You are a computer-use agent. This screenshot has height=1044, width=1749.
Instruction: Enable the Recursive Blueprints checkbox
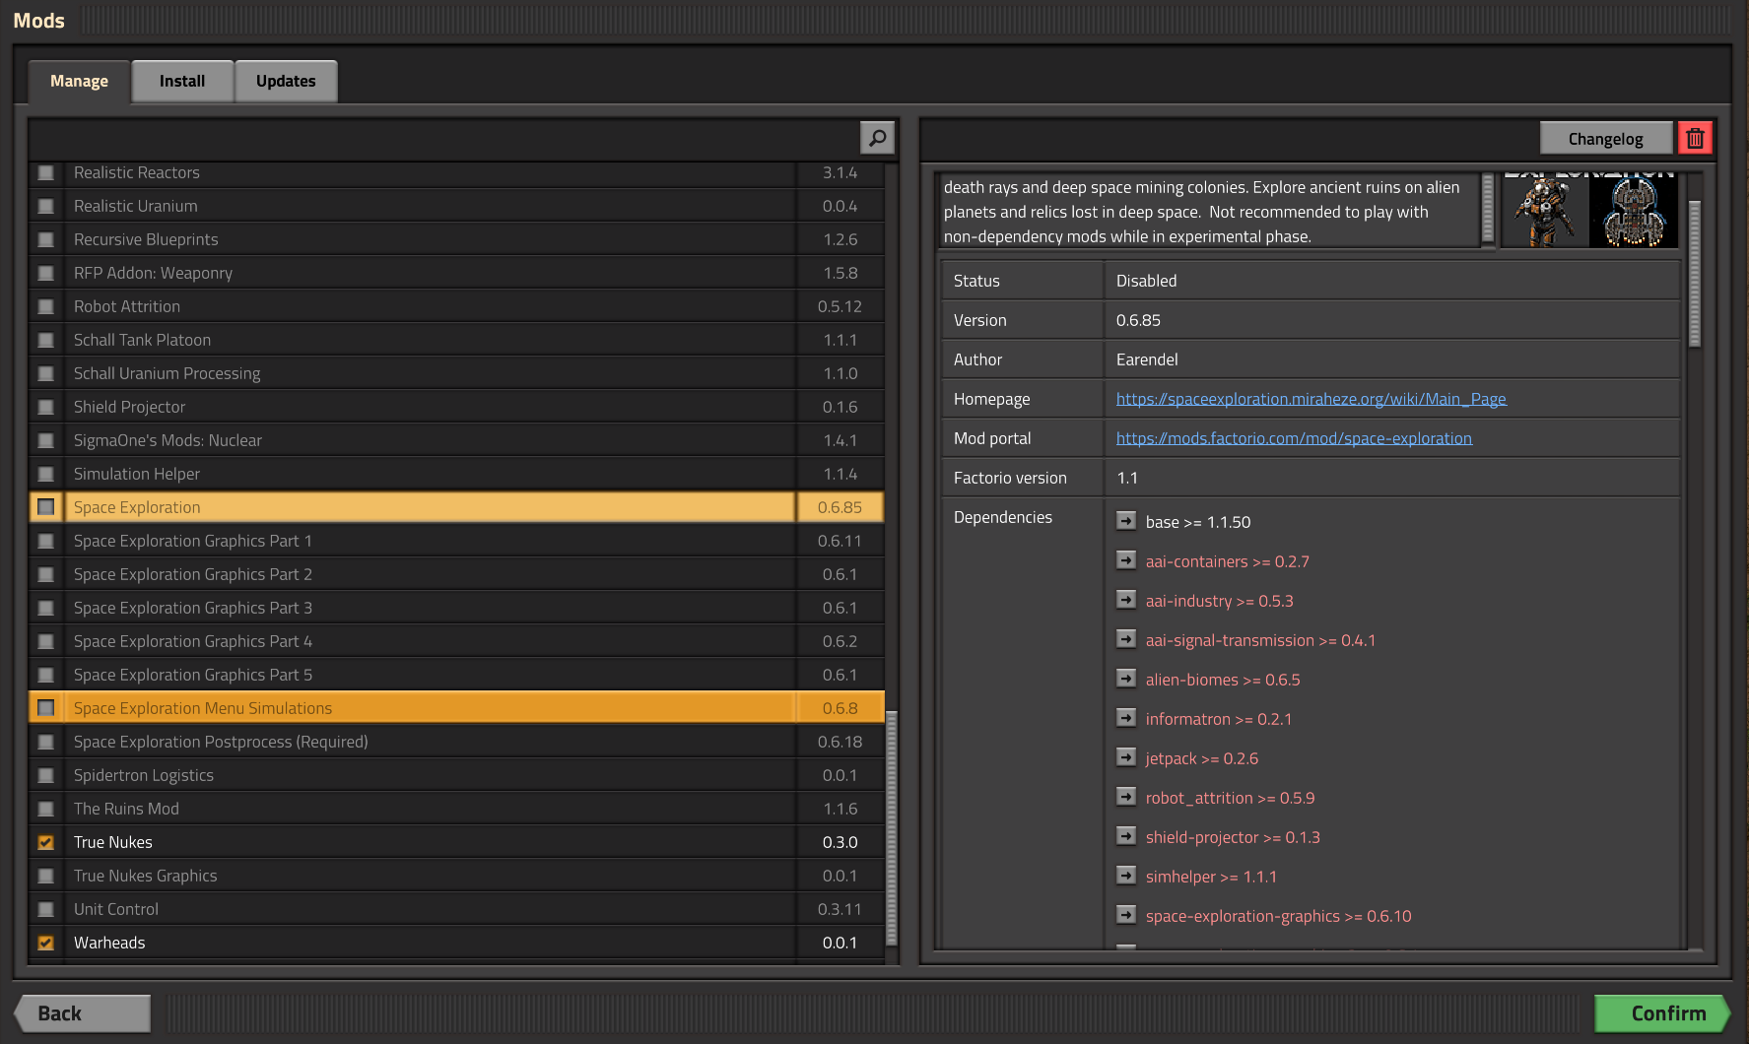pos(45,239)
